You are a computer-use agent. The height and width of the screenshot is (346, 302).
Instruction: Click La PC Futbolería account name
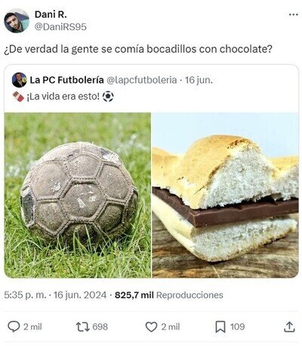click(66, 80)
